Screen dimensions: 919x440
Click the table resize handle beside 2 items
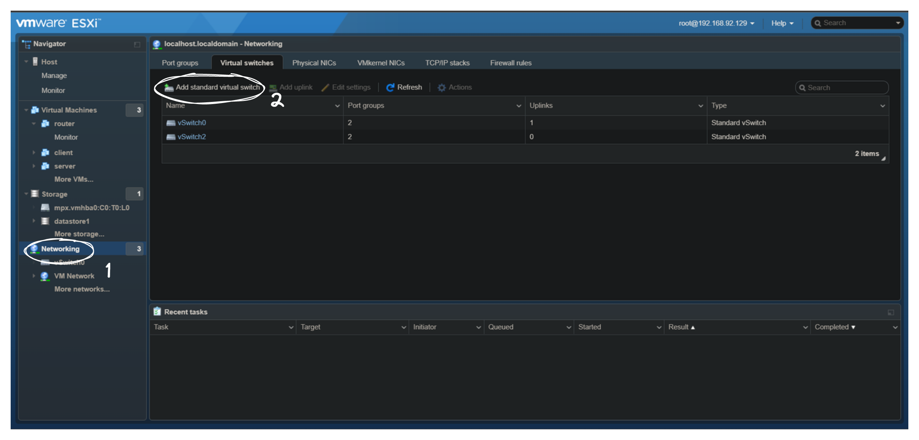pyautogui.click(x=883, y=159)
